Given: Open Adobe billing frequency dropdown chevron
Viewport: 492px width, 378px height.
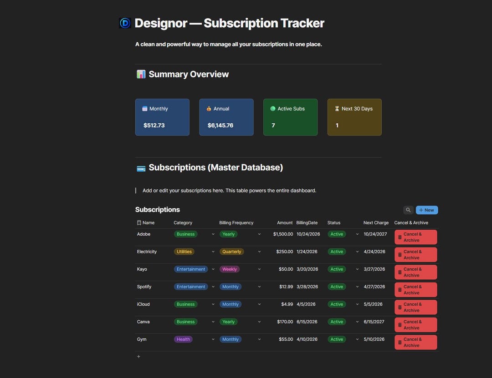Looking at the screenshot, I should click(x=259, y=234).
